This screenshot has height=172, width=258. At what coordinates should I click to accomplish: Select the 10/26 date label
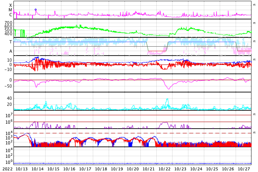(228, 169)
